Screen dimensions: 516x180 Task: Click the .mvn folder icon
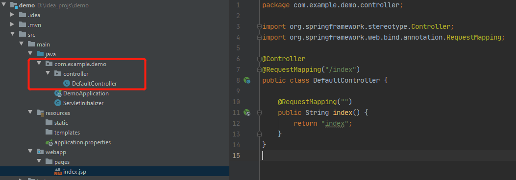pos(23,24)
